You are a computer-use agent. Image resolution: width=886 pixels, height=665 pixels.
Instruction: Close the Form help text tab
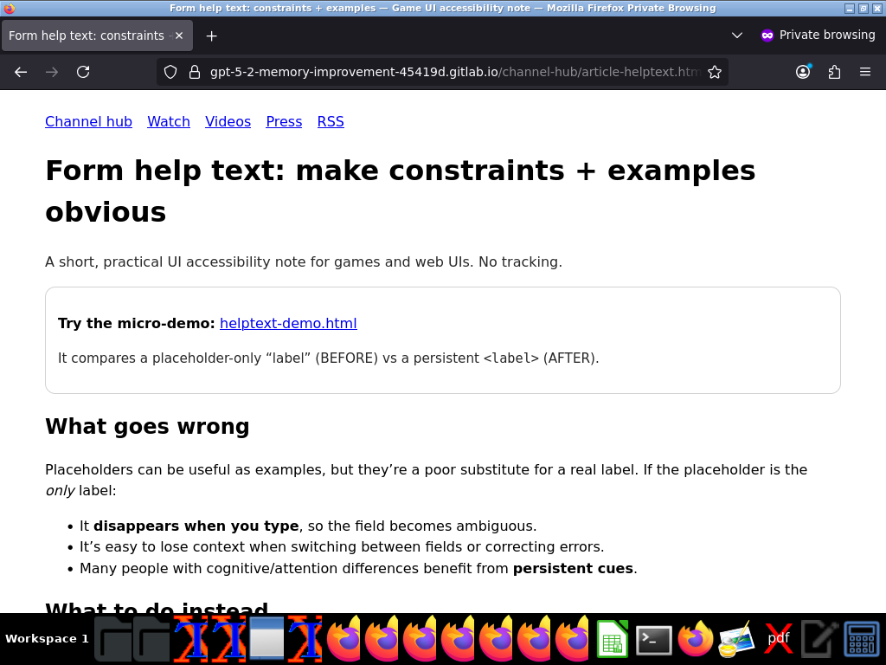click(179, 36)
